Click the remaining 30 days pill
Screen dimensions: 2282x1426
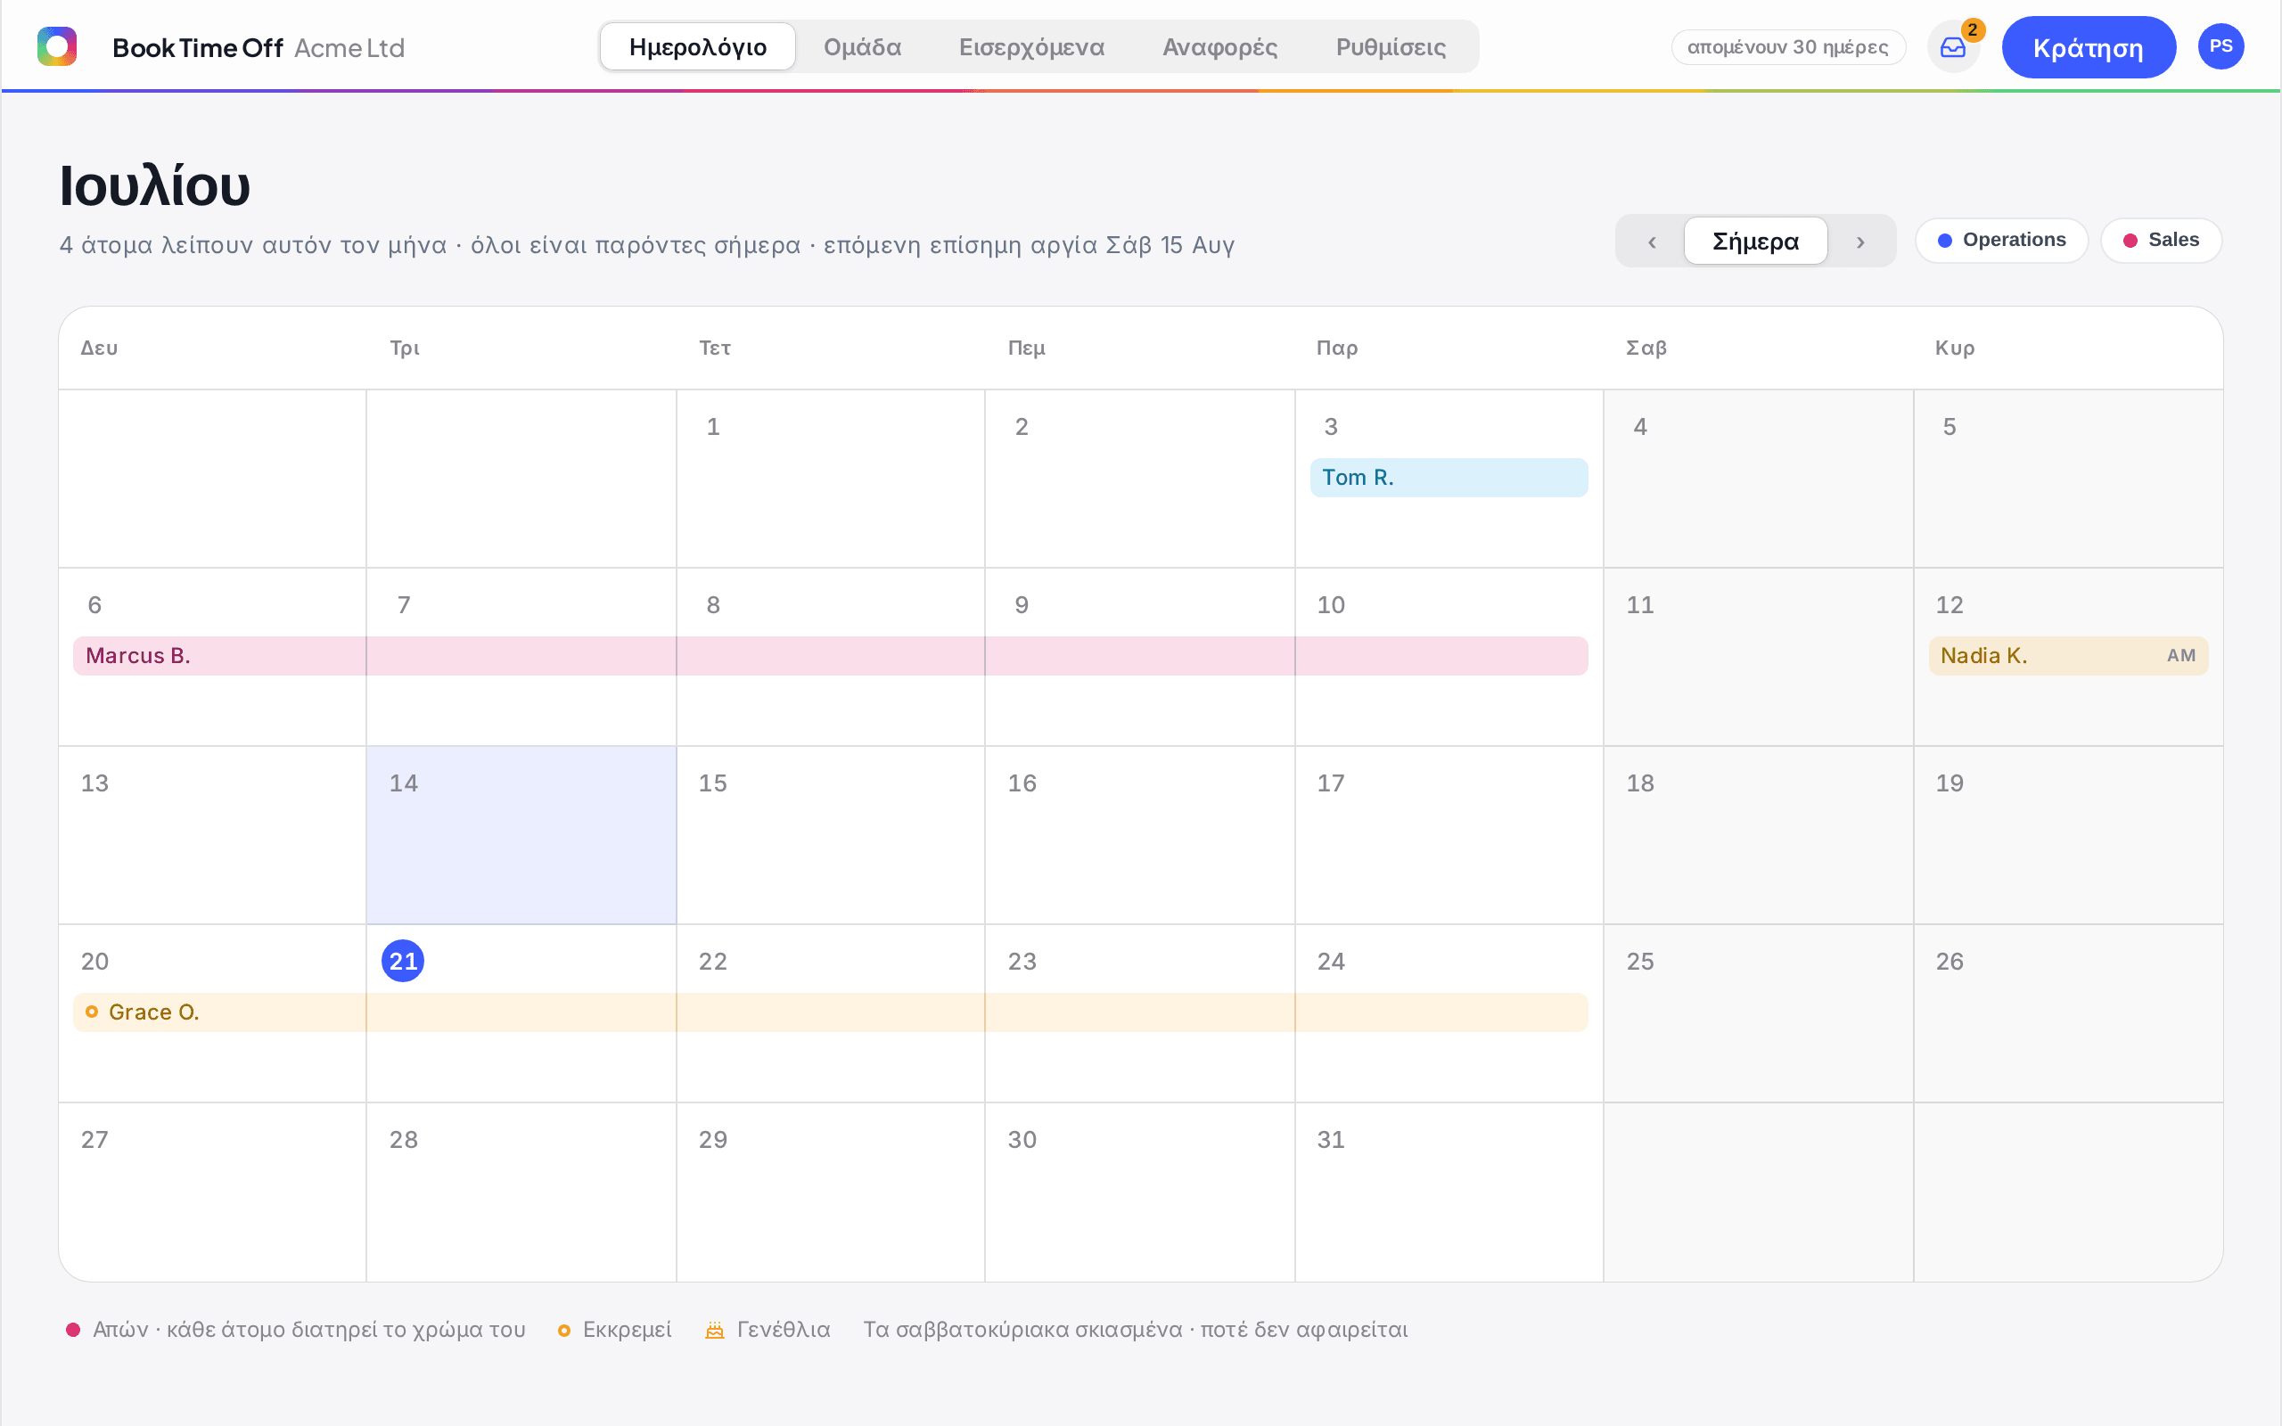click(x=1788, y=47)
